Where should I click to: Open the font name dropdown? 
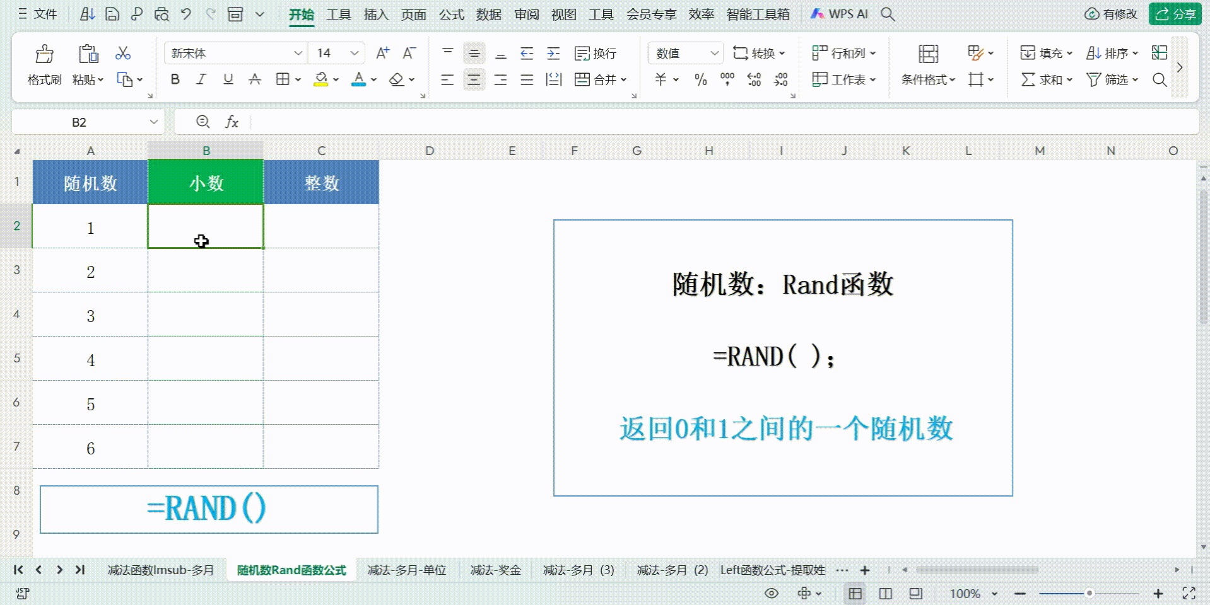298,54
